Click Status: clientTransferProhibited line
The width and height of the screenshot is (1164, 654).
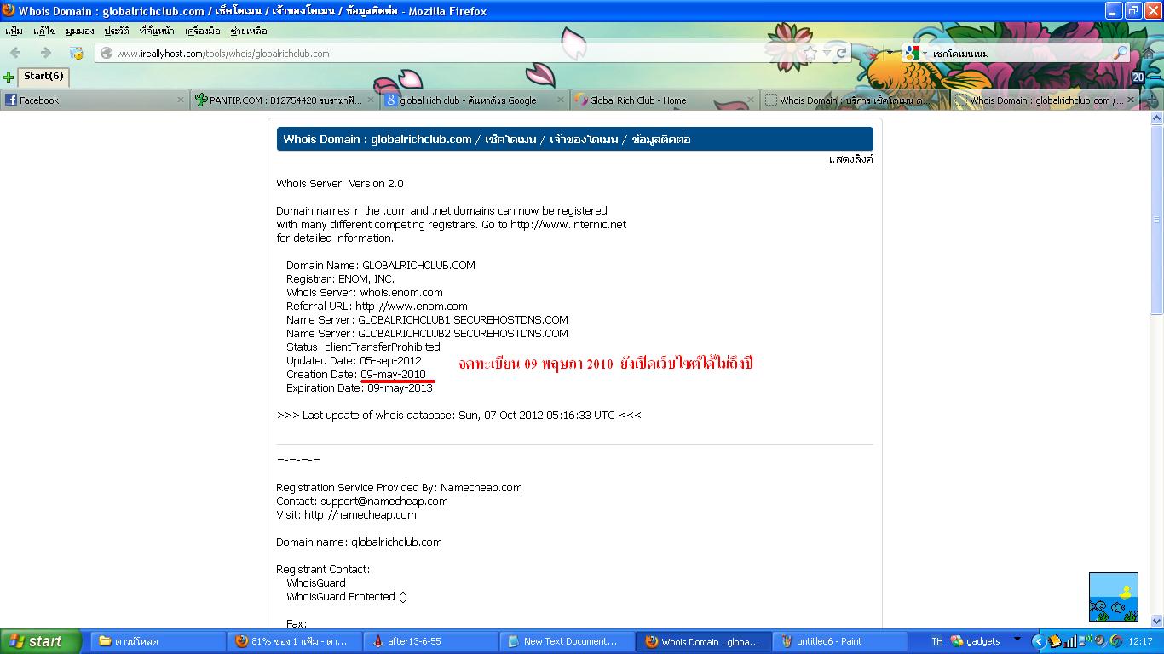[x=363, y=347]
